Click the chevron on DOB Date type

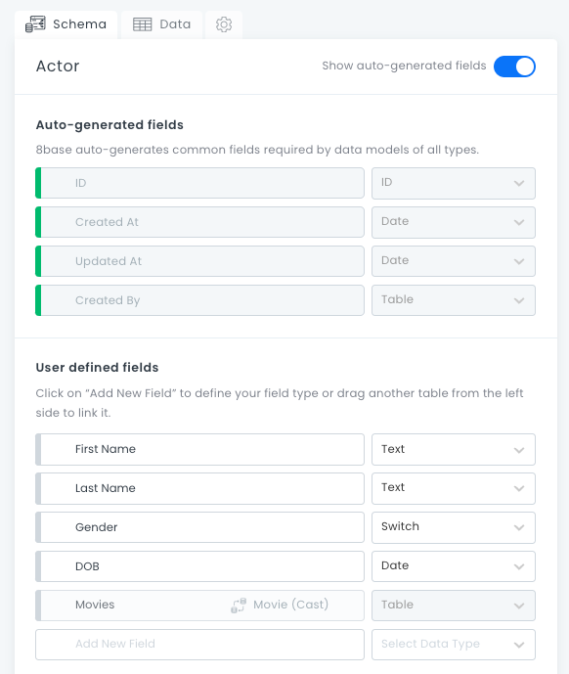pyautogui.click(x=519, y=566)
